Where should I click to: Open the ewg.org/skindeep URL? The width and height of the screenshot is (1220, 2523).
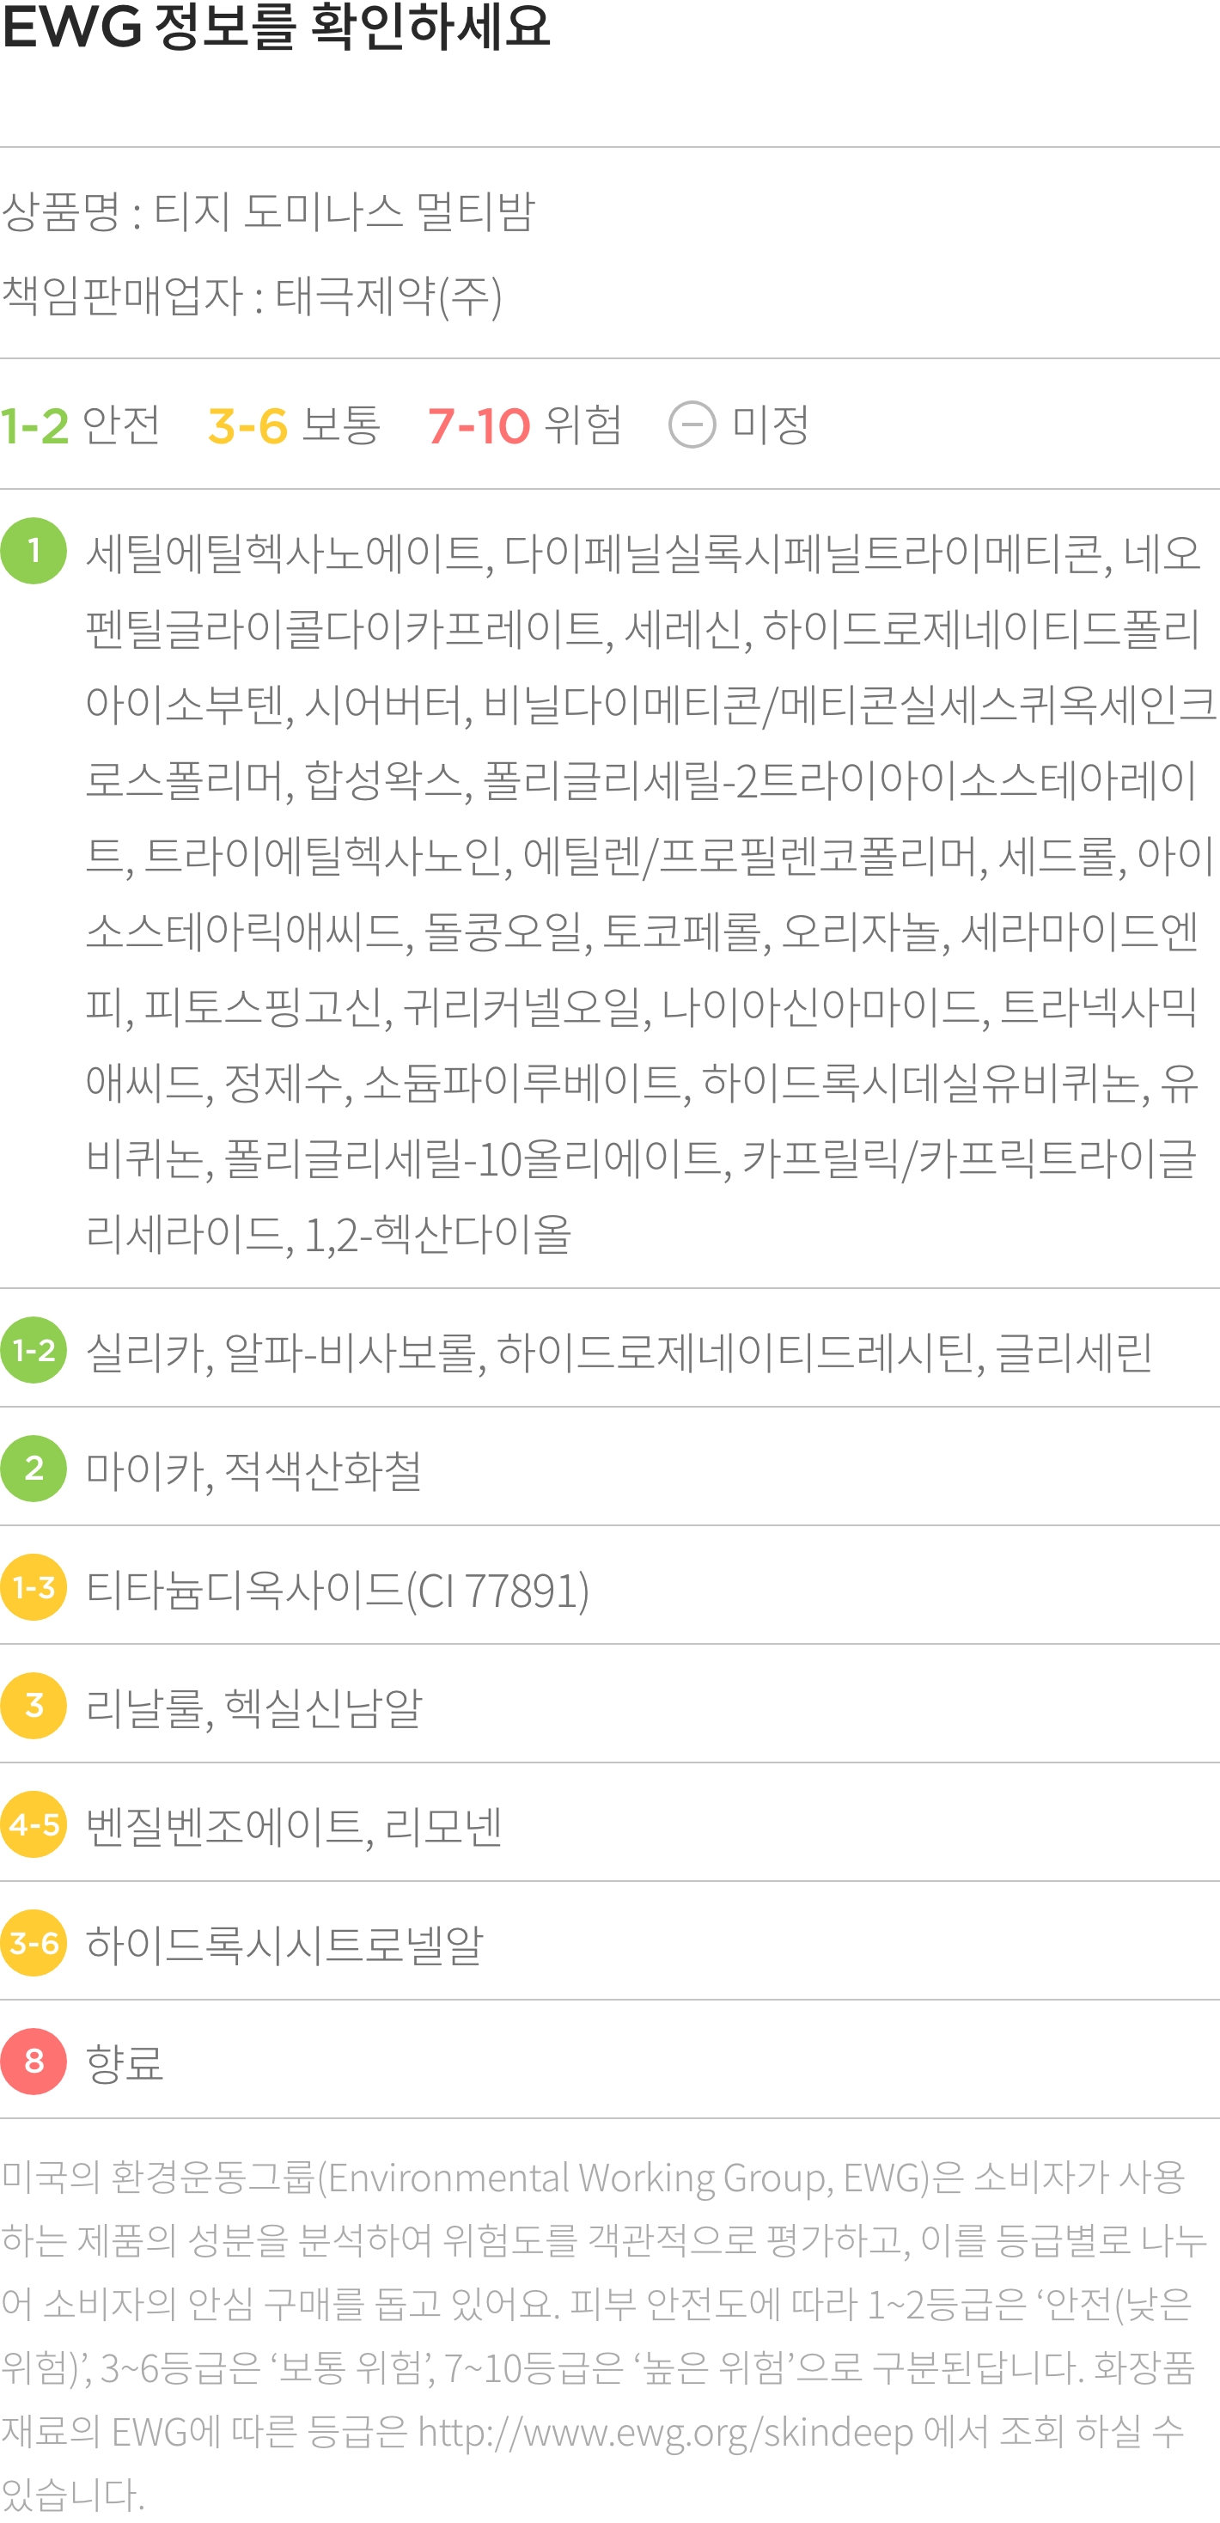point(666,2433)
